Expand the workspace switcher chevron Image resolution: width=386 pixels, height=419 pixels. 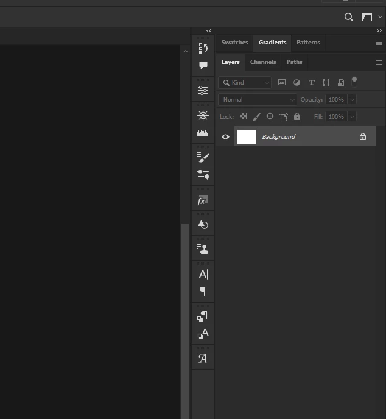(380, 17)
